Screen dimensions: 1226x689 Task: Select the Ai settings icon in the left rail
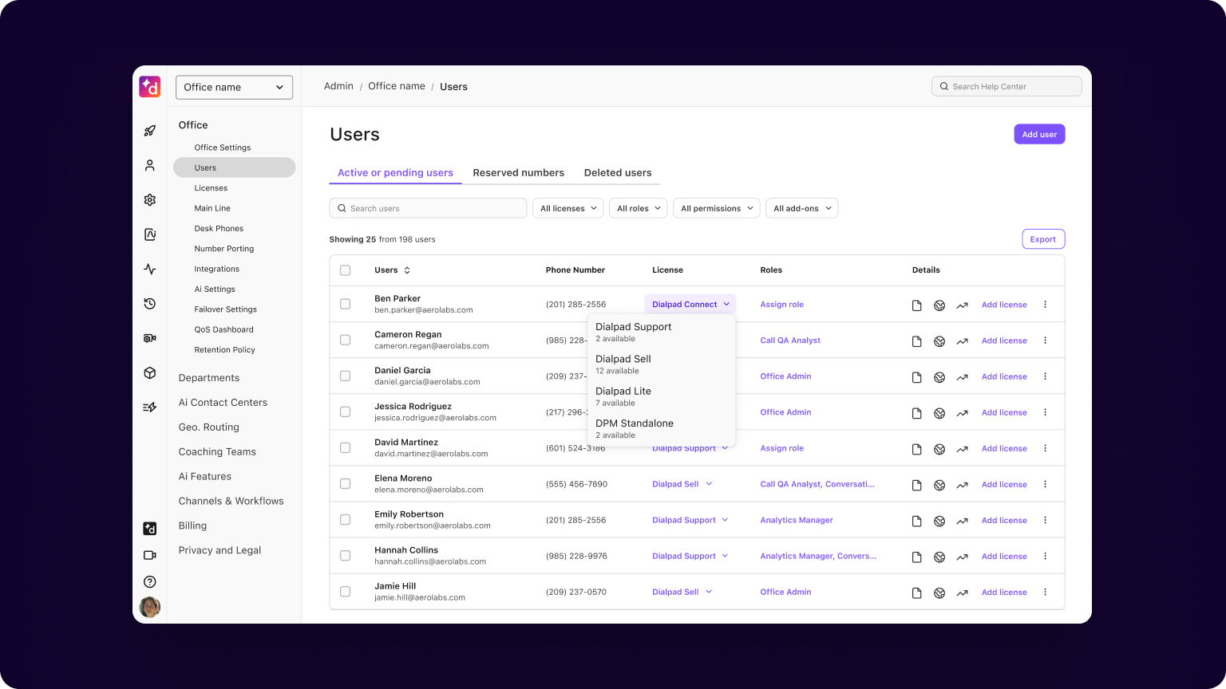point(150,234)
